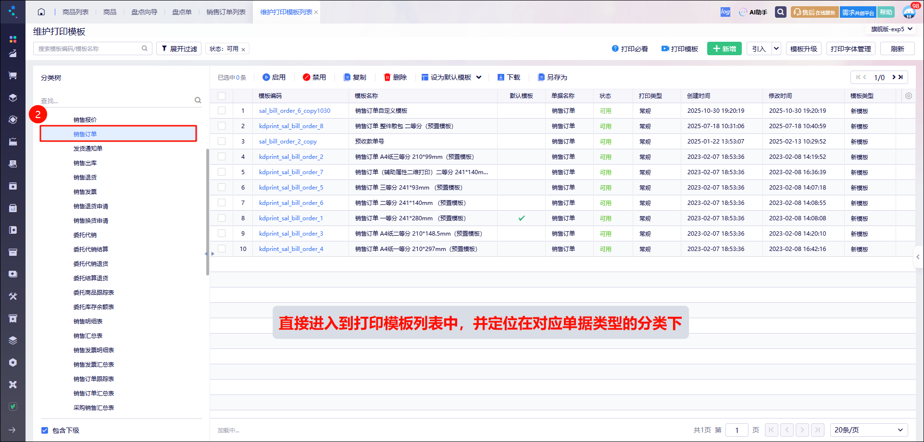Click the classification tree search icon

pyautogui.click(x=198, y=100)
